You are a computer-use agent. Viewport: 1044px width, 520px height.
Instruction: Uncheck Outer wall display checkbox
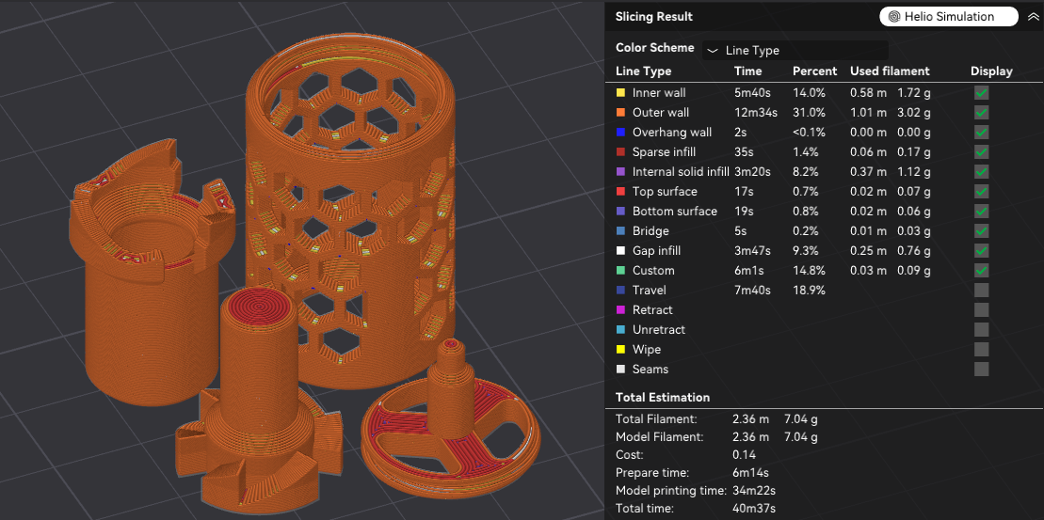[981, 113]
